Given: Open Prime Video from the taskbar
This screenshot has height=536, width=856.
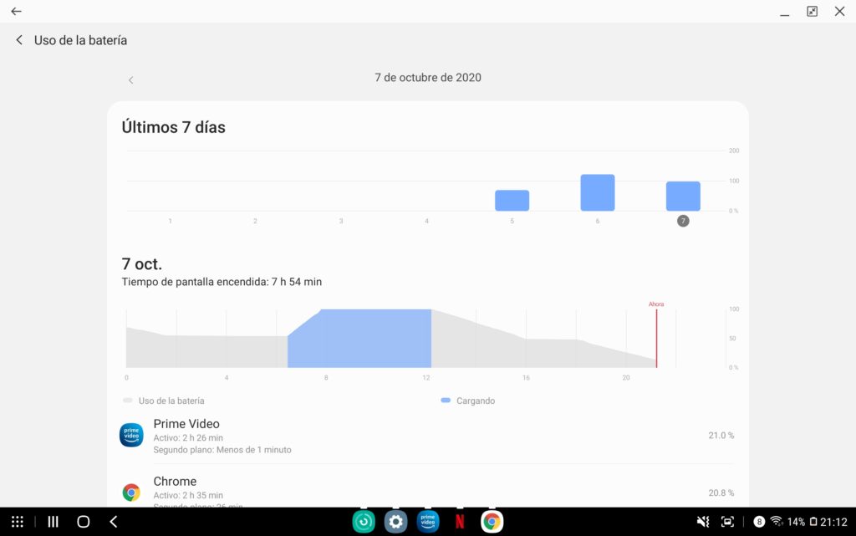Looking at the screenshot, I should tap(428, 522).
